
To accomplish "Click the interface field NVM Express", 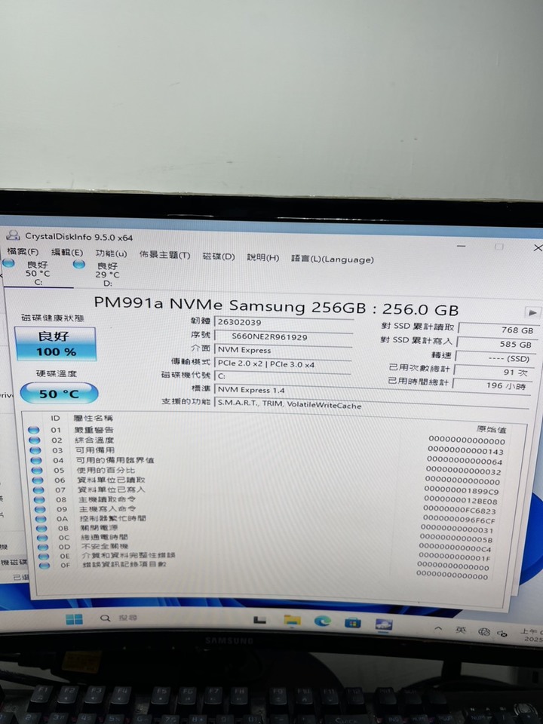I will [x=283, y=350].
